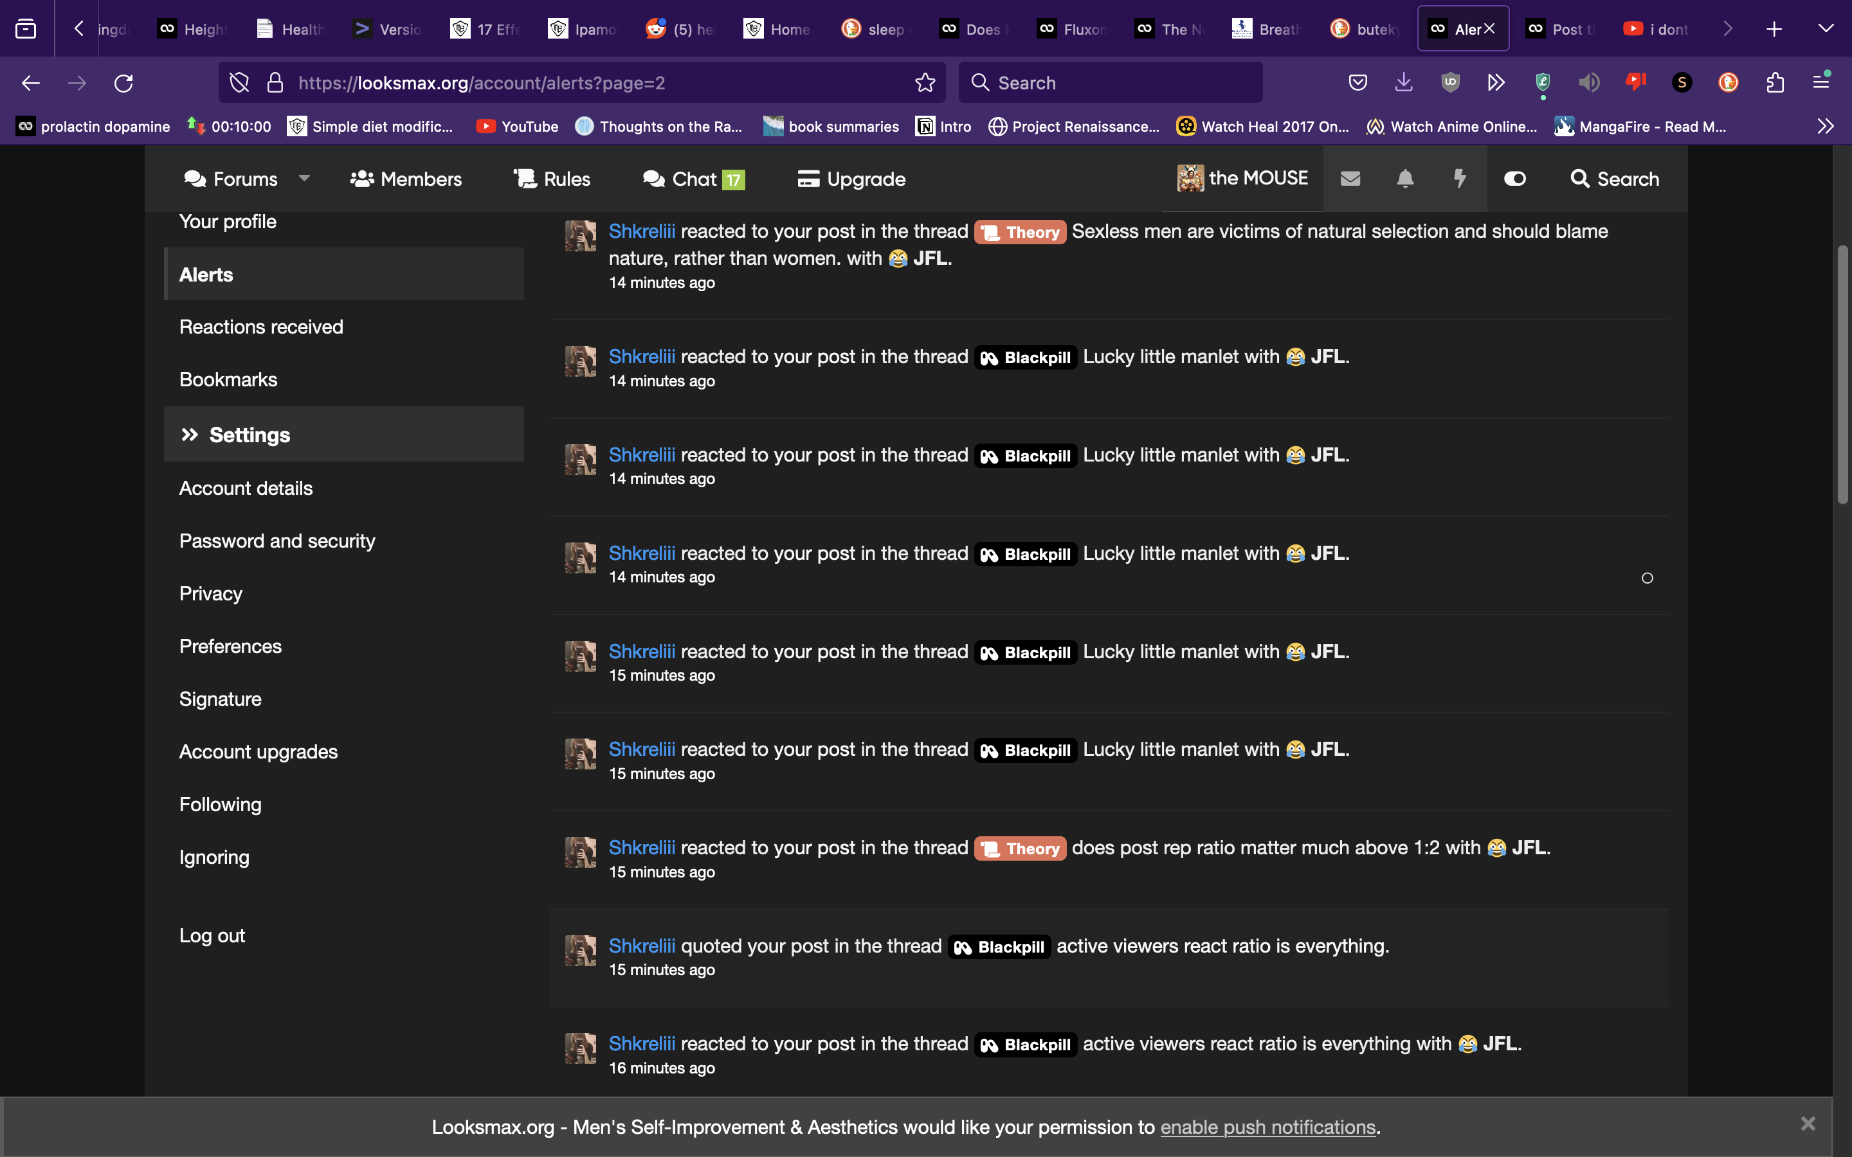Expand the Forums dropdown arrow
The image size is (1852, 1157).
coord(304,178)
